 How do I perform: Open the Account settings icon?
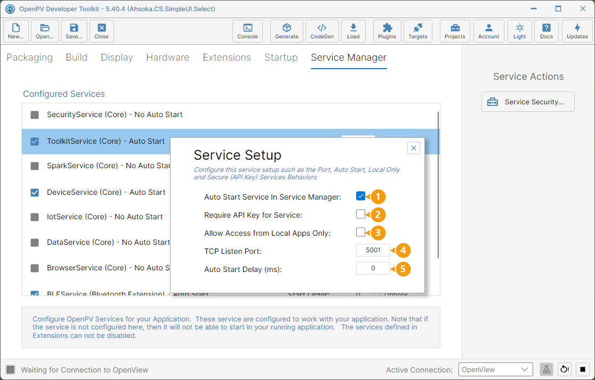point(489,31)
